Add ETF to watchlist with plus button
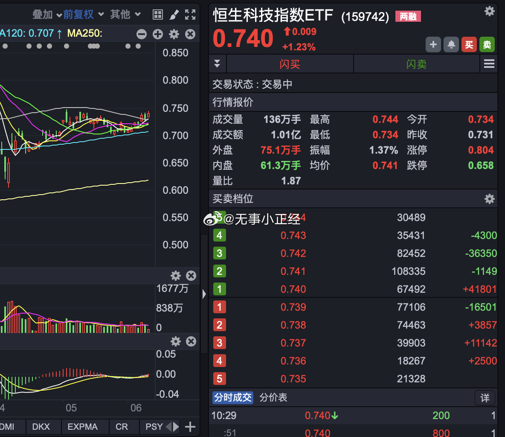 [433, 44]
